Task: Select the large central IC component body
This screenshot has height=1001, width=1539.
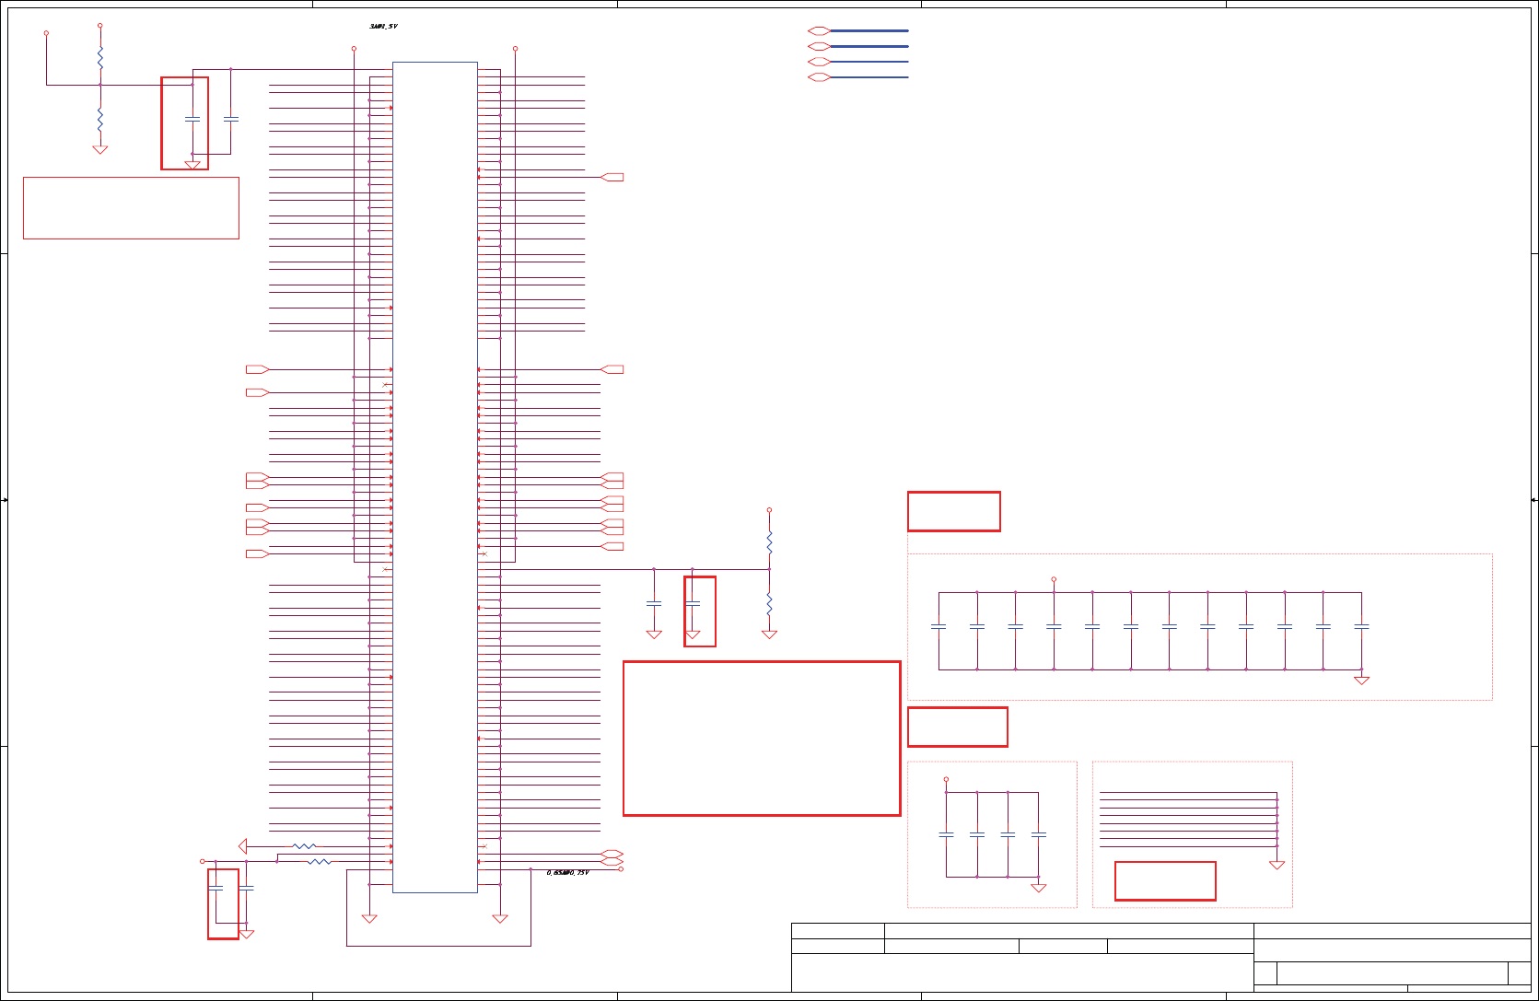Action: point(435,477)
